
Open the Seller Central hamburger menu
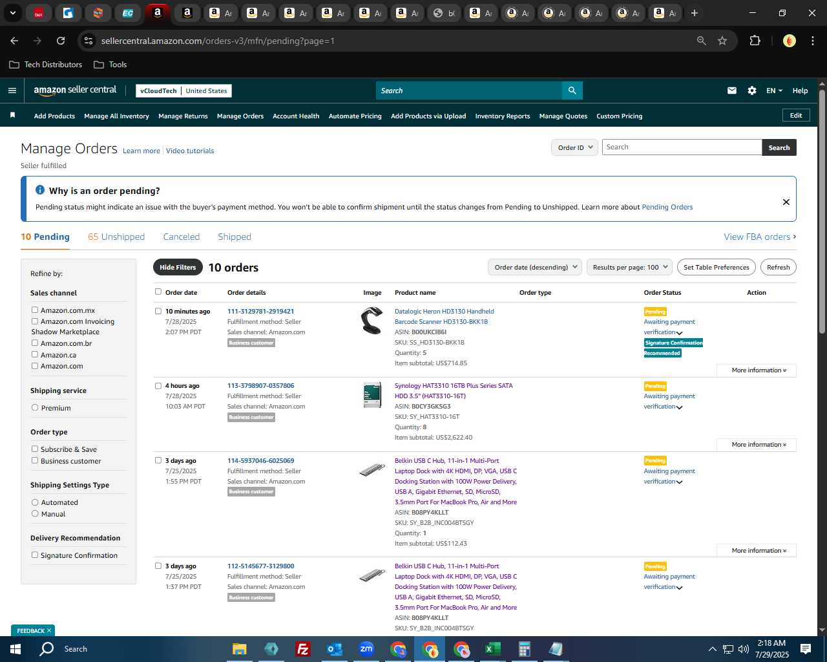pos(12,91)
